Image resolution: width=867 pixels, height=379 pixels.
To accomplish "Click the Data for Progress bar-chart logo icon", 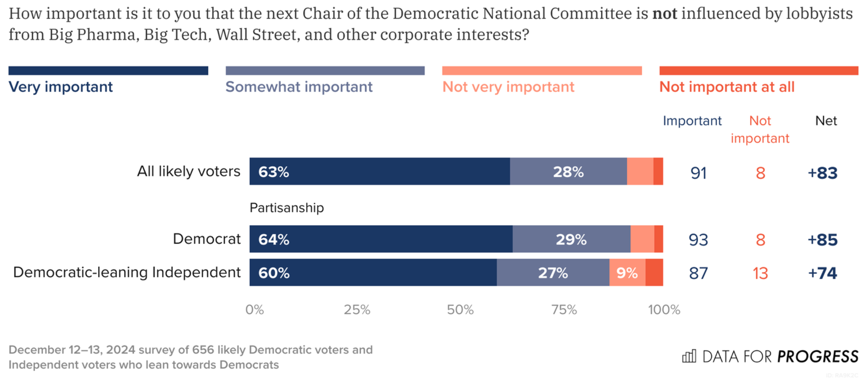I will point(689,356).
